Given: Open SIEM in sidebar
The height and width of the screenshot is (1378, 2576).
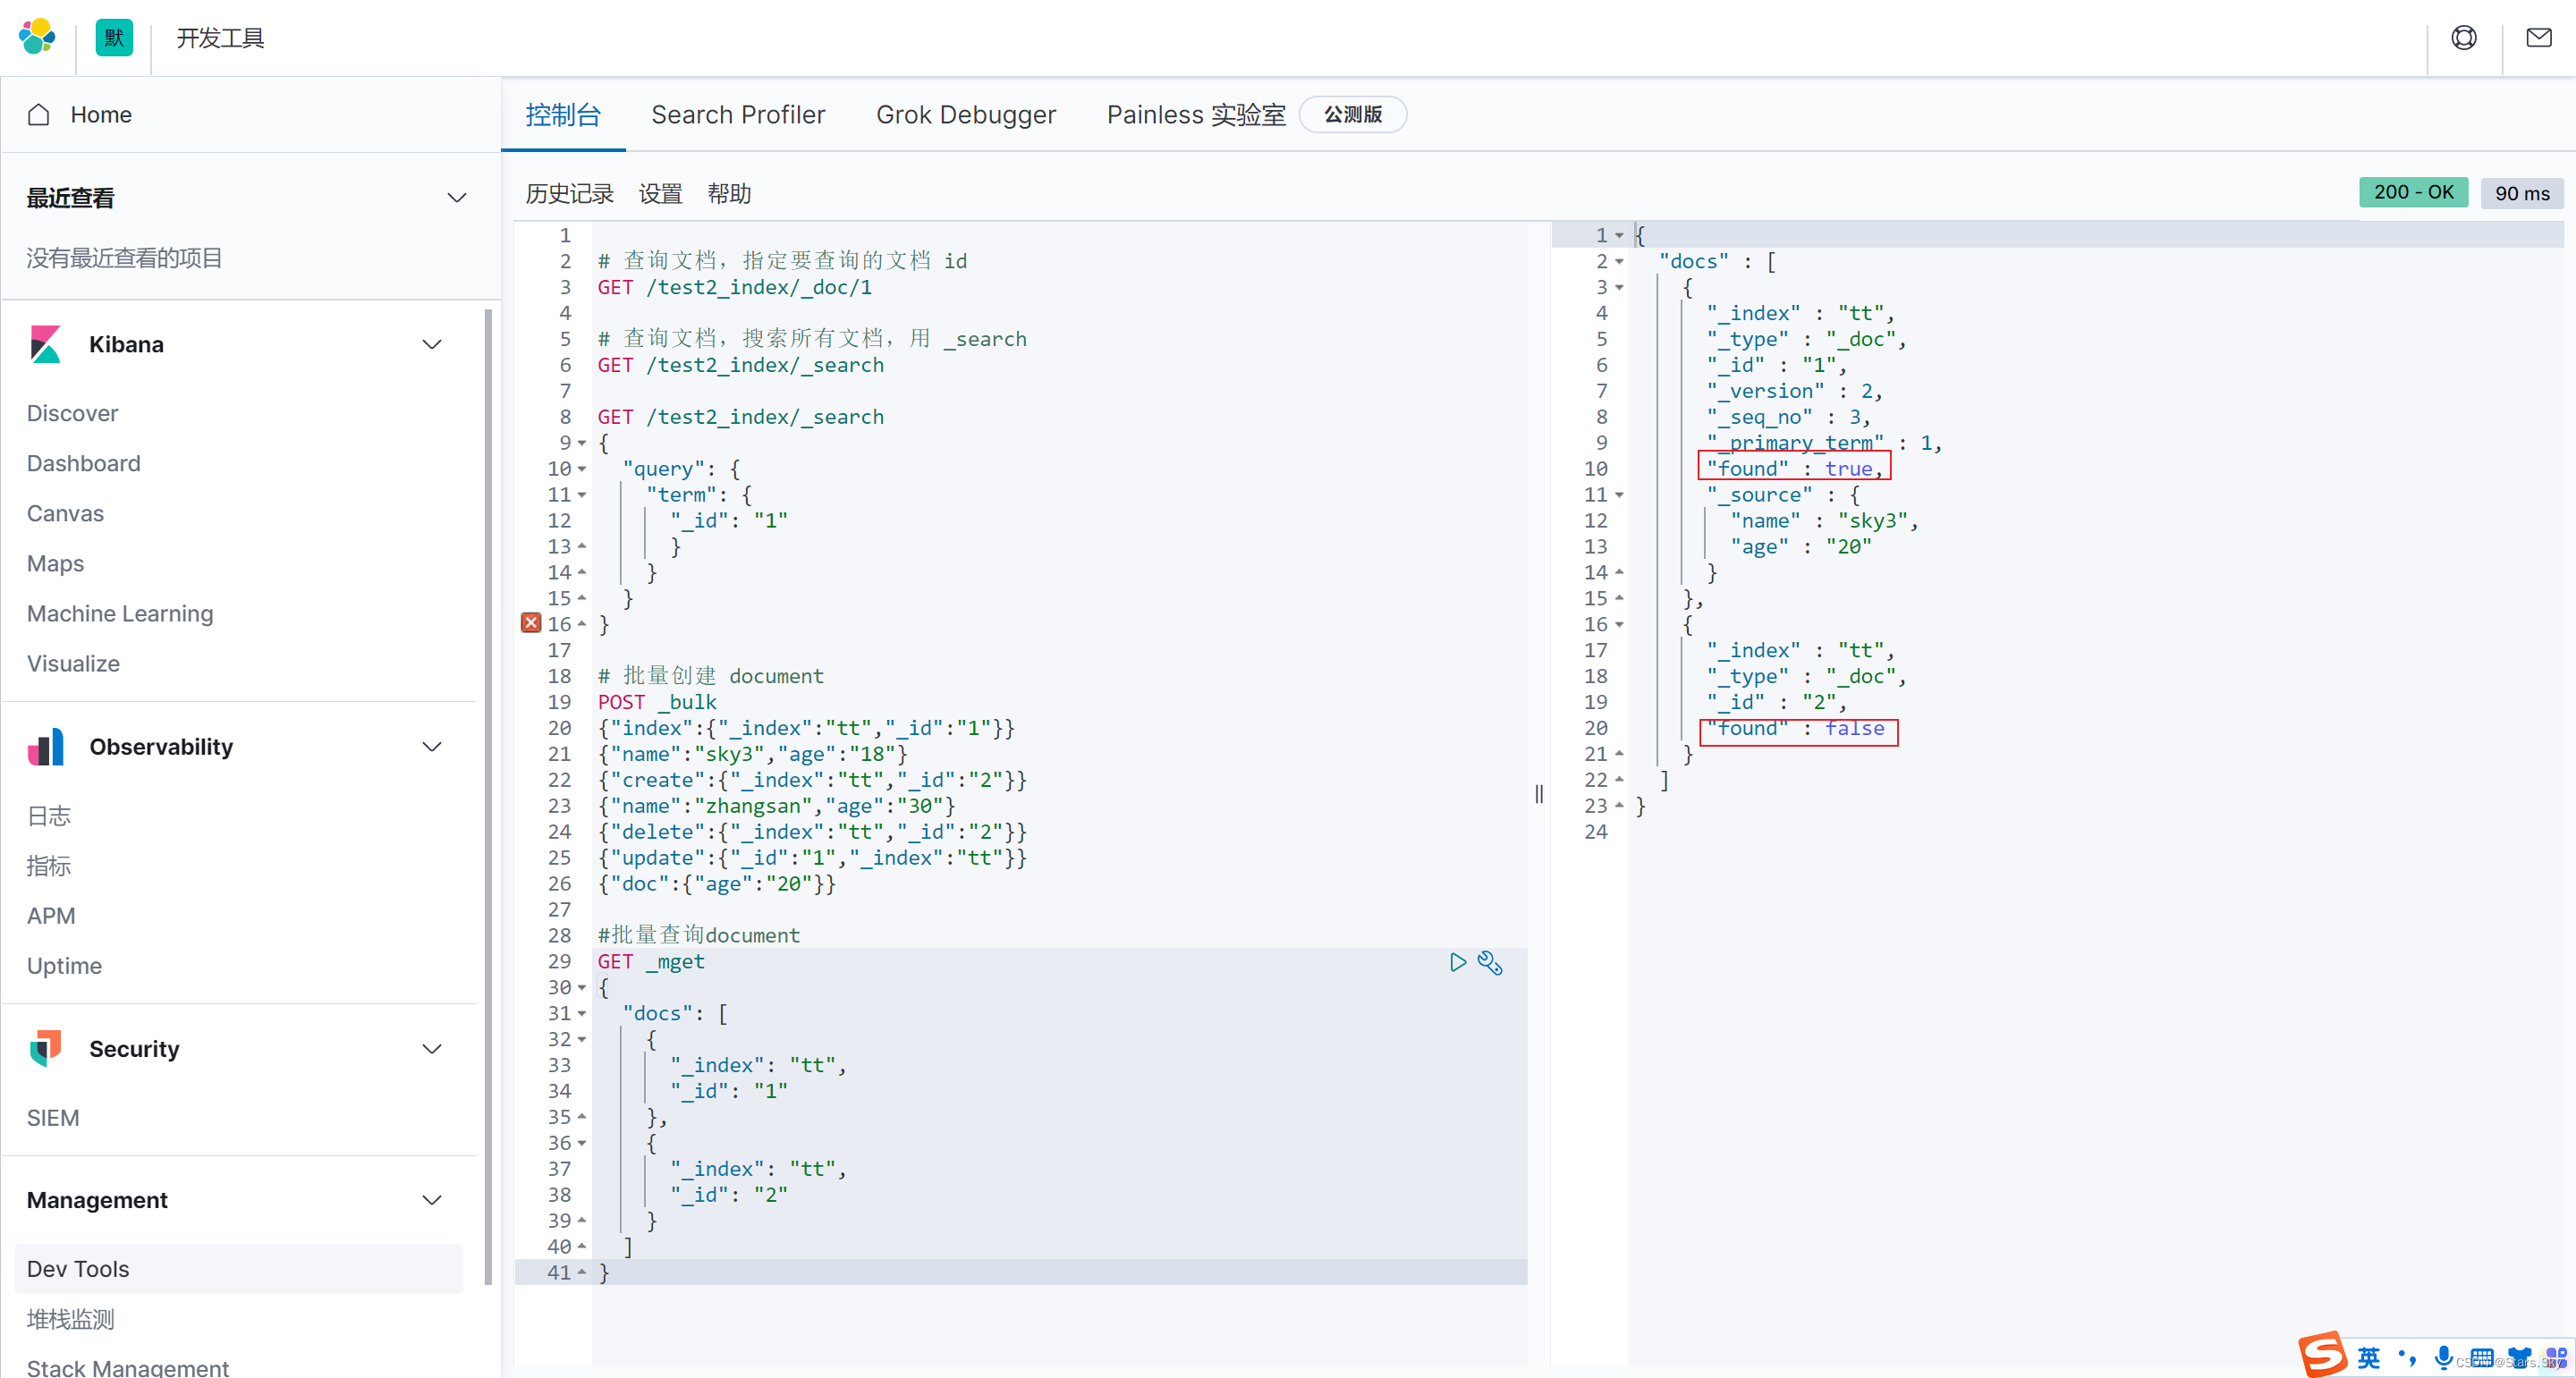Looking at the screenshot, I should pos(53,1118).
